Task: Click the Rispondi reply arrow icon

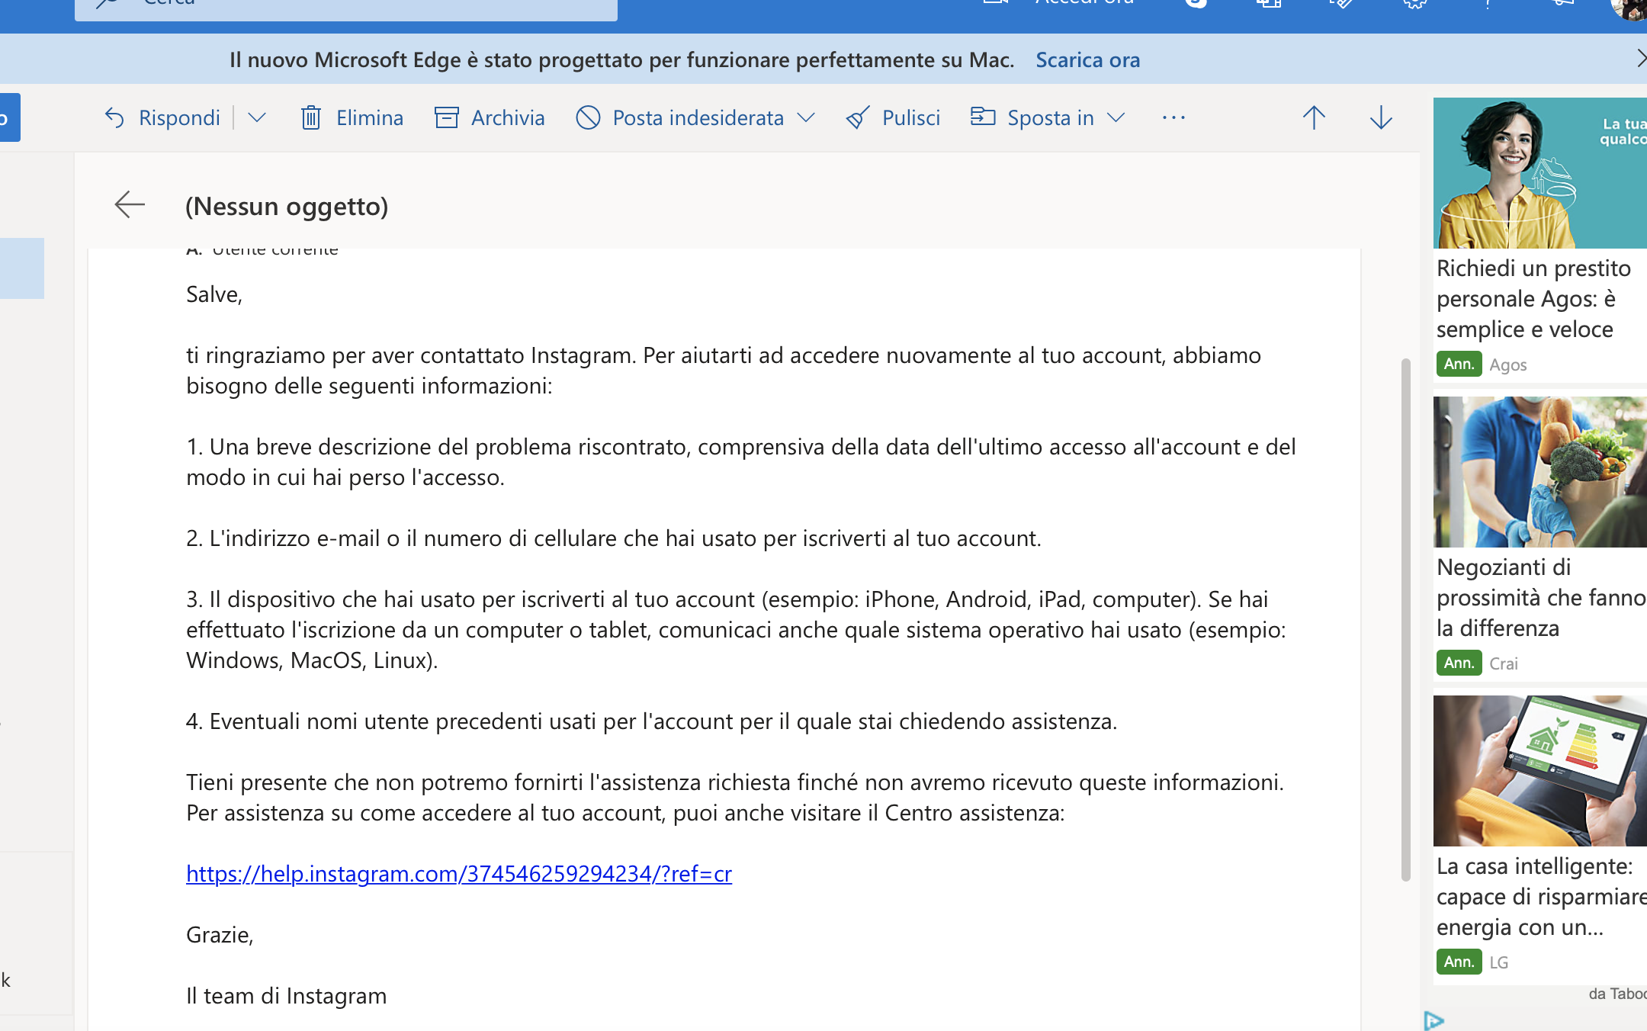Action: [x=114, y=117]
